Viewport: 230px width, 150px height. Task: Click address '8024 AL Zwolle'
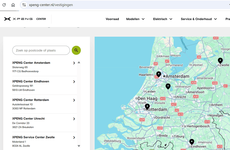coord(21,146)
